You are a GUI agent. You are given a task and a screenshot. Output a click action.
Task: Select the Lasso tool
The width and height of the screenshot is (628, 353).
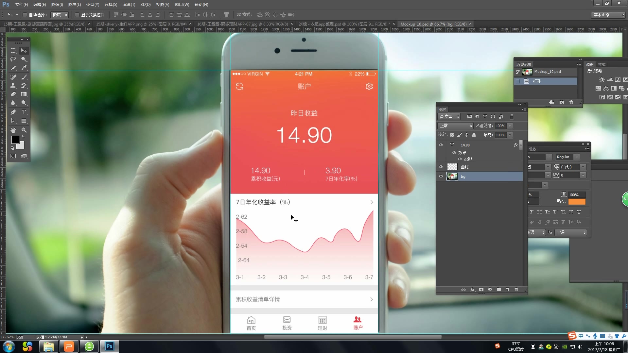tap(13, 59)
